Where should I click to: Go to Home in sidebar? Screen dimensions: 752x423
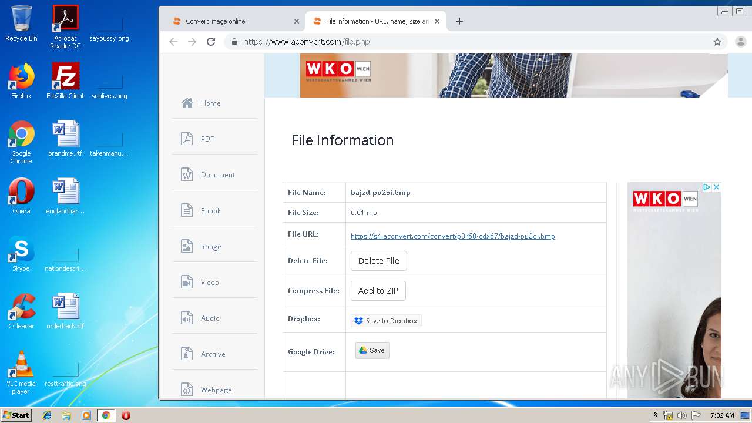point(210,103)
